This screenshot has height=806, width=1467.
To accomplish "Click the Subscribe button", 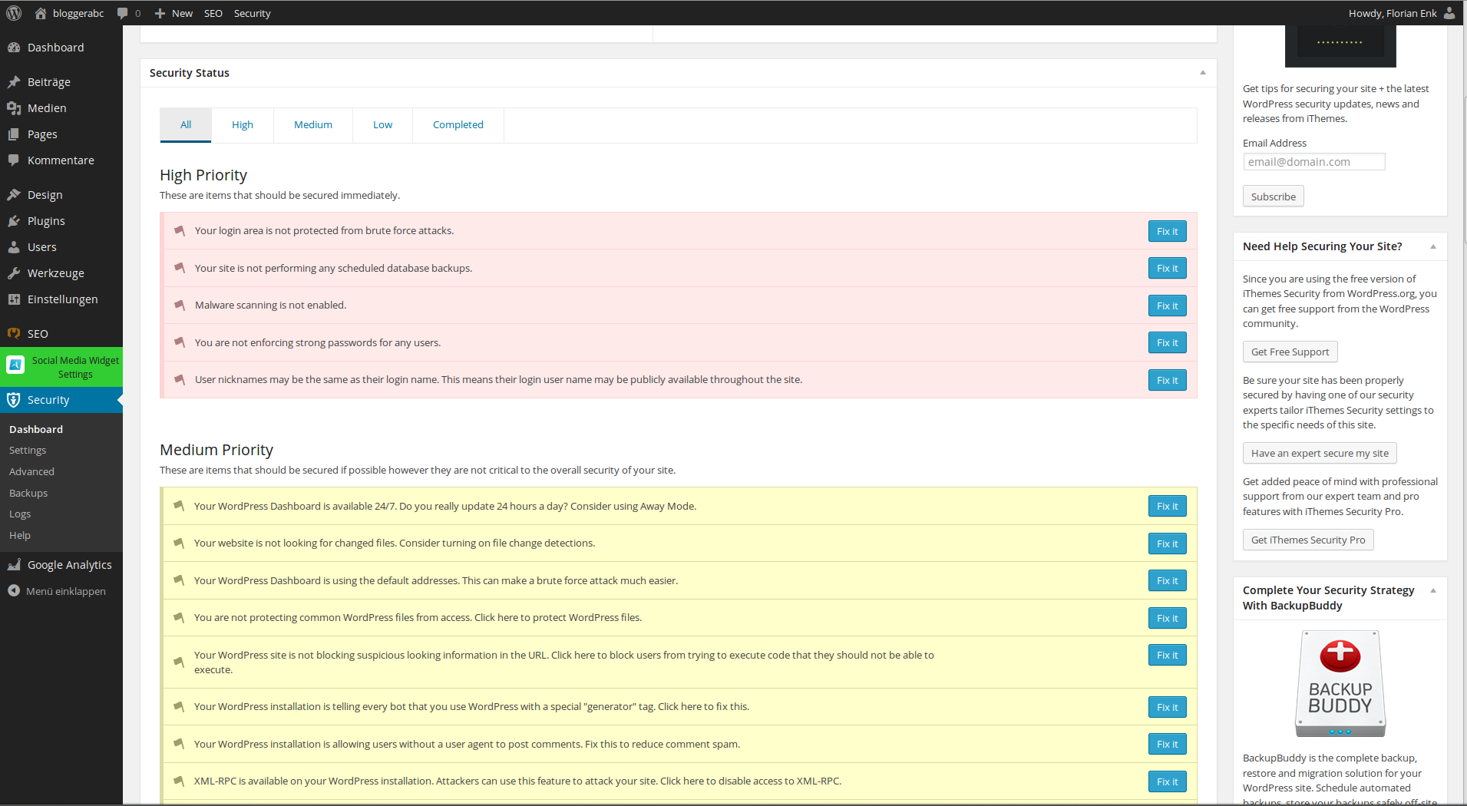I will [1273, 197].
